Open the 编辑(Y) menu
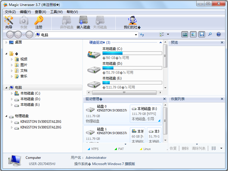 pyautogui.click(x=25, y=12)
